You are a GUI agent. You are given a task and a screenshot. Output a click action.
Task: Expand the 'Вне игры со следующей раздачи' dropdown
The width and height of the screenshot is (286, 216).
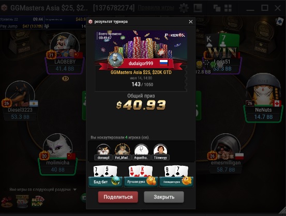coord(75,190)
